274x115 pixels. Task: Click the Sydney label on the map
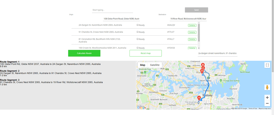click(207, 96)
